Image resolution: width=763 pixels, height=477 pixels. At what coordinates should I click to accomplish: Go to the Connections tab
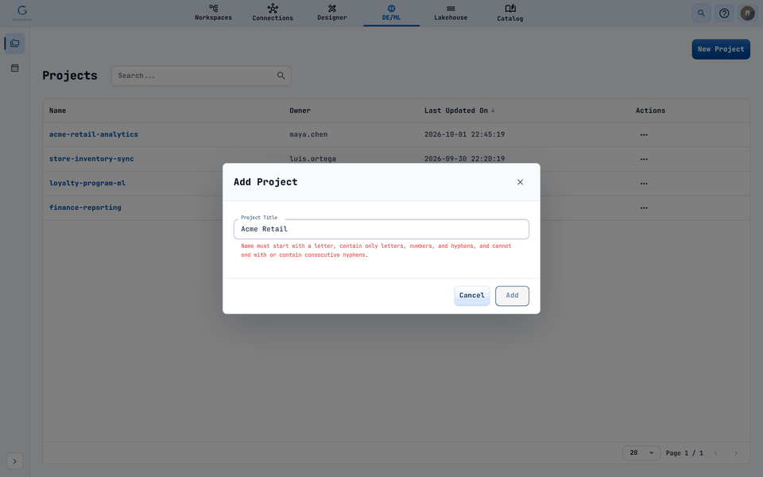pos(273,14)
